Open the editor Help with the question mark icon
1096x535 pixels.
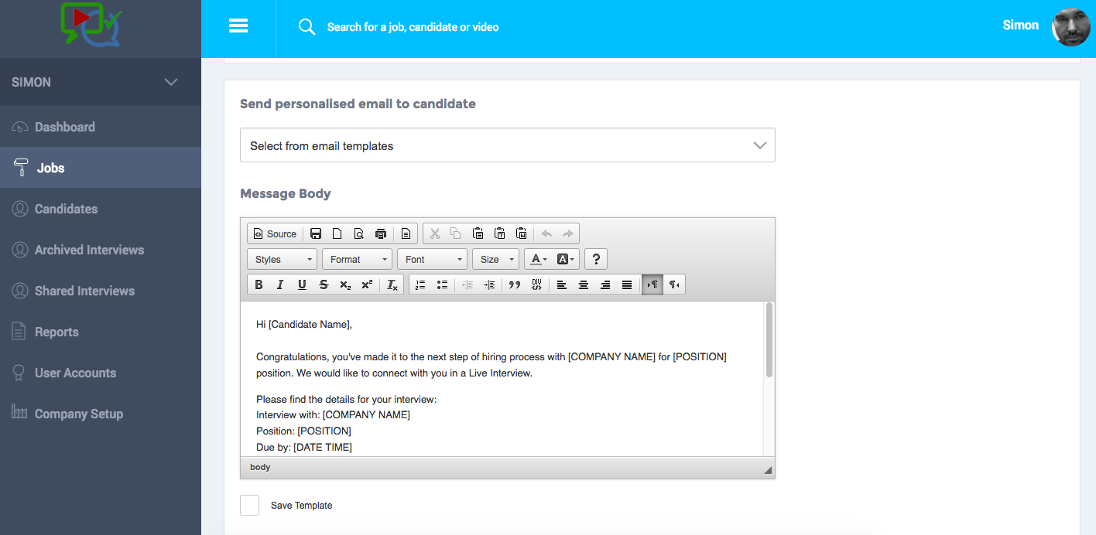click(x=595, y=259)
